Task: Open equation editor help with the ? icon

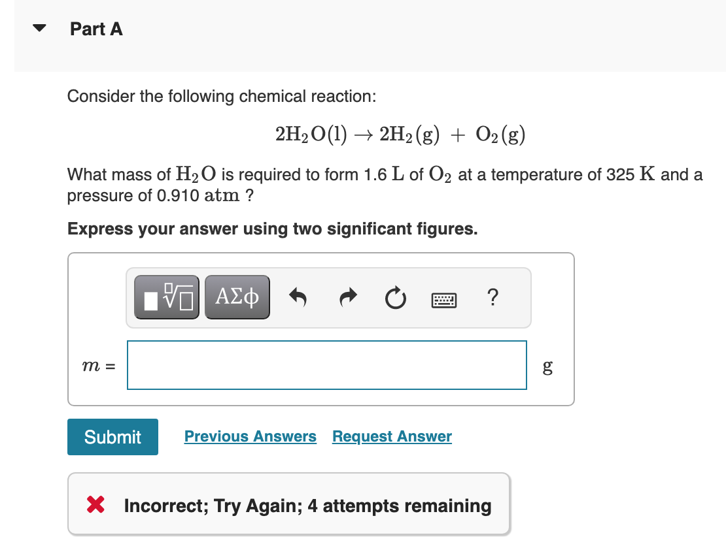Action: click(x=493, y=298)
